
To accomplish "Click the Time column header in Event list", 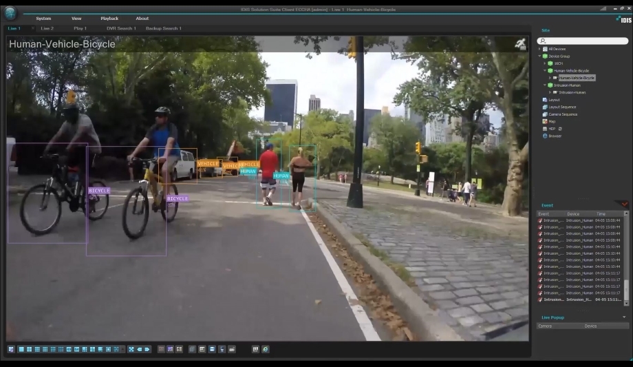I will tap(601, 214).
